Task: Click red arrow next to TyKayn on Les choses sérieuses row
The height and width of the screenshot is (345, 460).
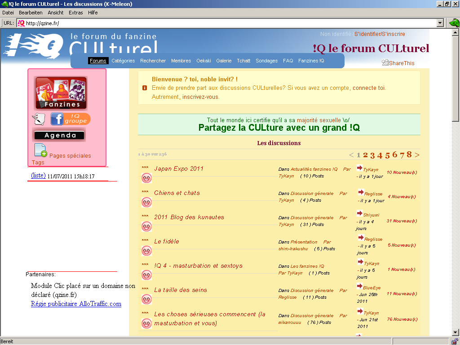Action: tap(360, 311)
